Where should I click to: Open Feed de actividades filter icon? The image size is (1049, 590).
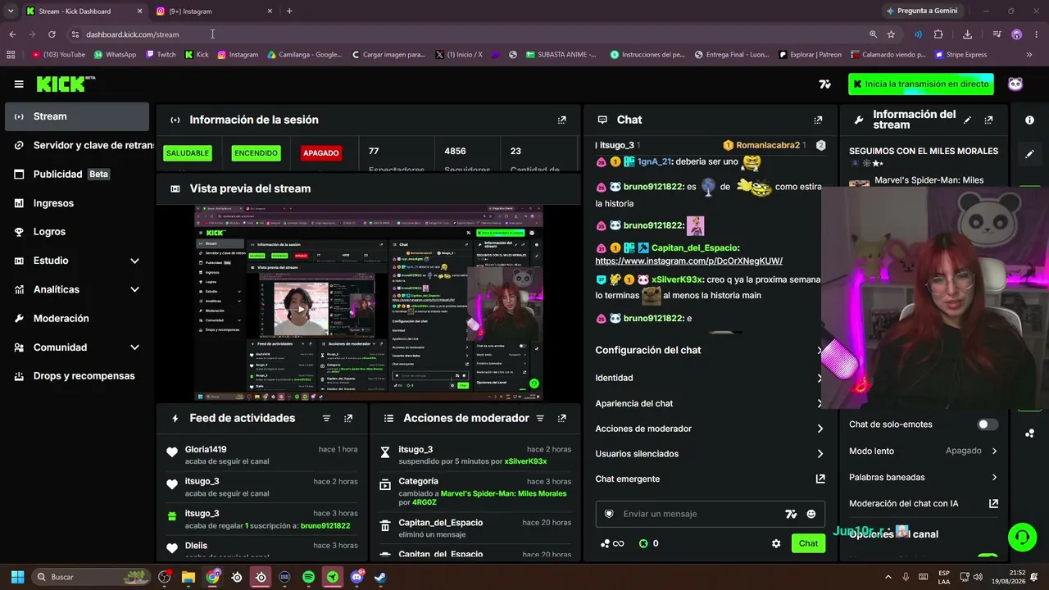tap(326, 418)
